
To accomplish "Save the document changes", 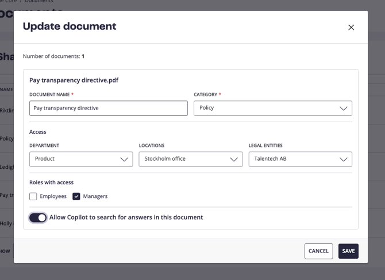I will [x=348, y=251].
